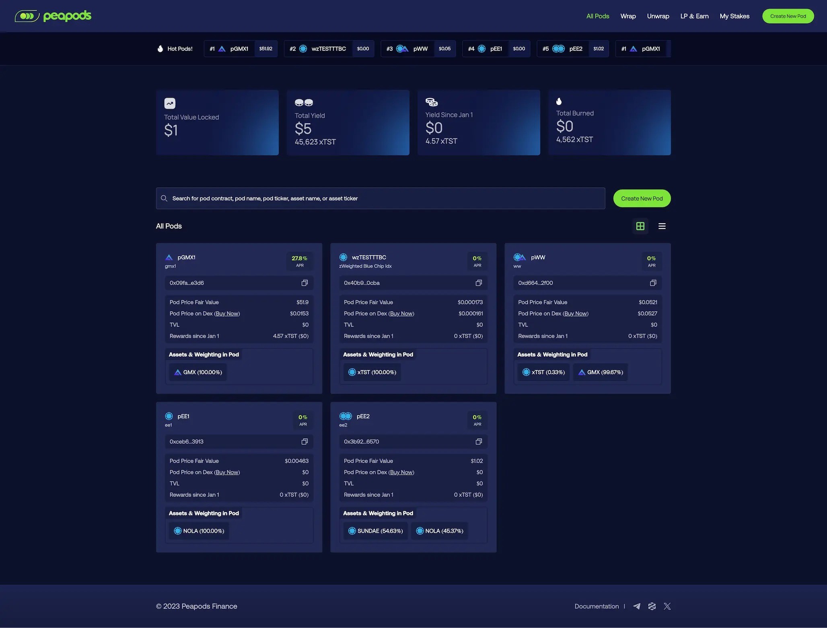The image size is (827, 628).
Task: Open the Telegram link in the footer
Action: click(x=637, y=606)
